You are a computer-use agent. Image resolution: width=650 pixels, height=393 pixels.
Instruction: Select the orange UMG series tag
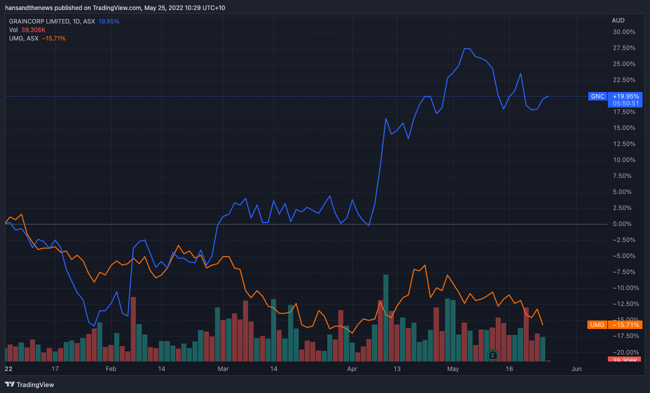(x=597, y=325)
